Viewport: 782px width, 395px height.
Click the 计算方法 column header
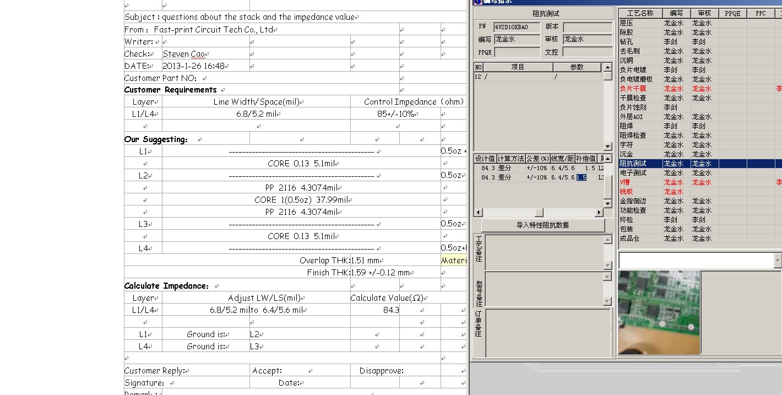point(511,159)
